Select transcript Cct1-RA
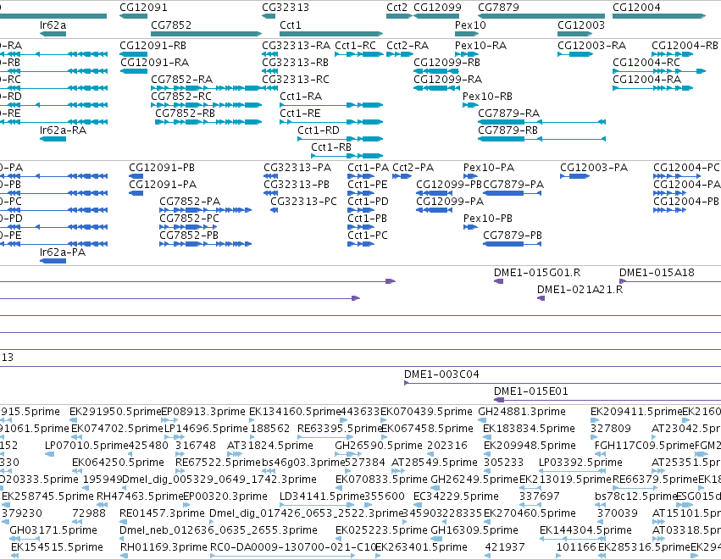This screenshot has width=721, height=560. click(301, 97)
